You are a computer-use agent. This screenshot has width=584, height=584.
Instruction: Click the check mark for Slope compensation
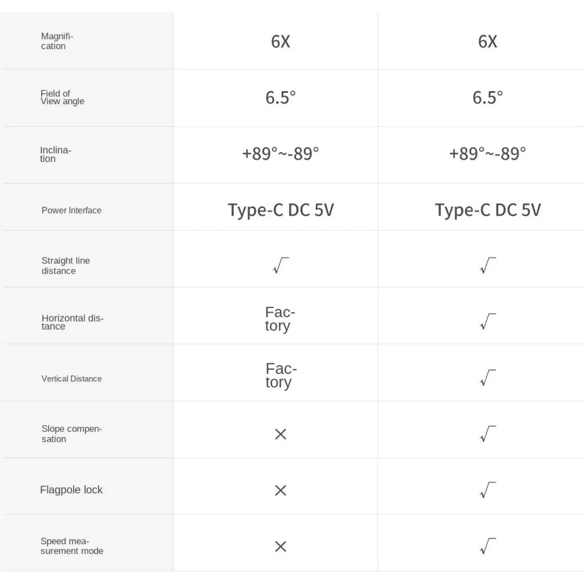click(488, 434)
